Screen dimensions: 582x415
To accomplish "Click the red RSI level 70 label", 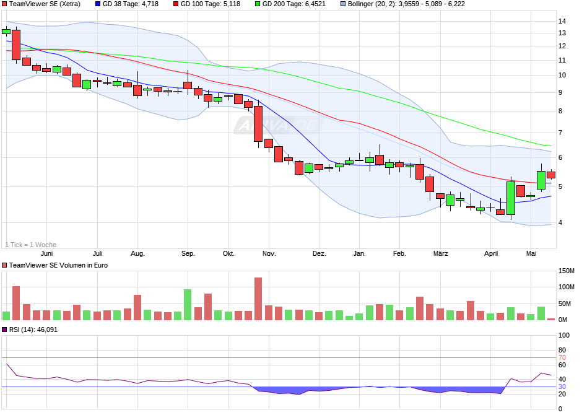I will tap(562, 357).
